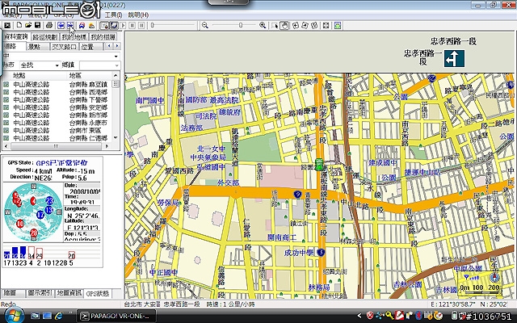Print the map with the printer icon
Image resolution: width=517 pixels, height=323 pixels.
point(49,25)
